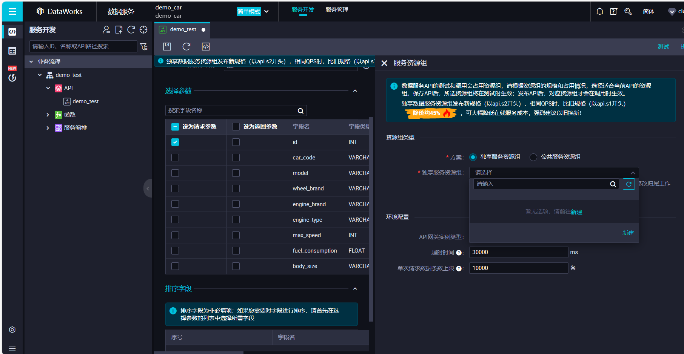684x354 pixels.
Task: Click the create-new button at dropdown footer
Action: click(x=628, y=233)
